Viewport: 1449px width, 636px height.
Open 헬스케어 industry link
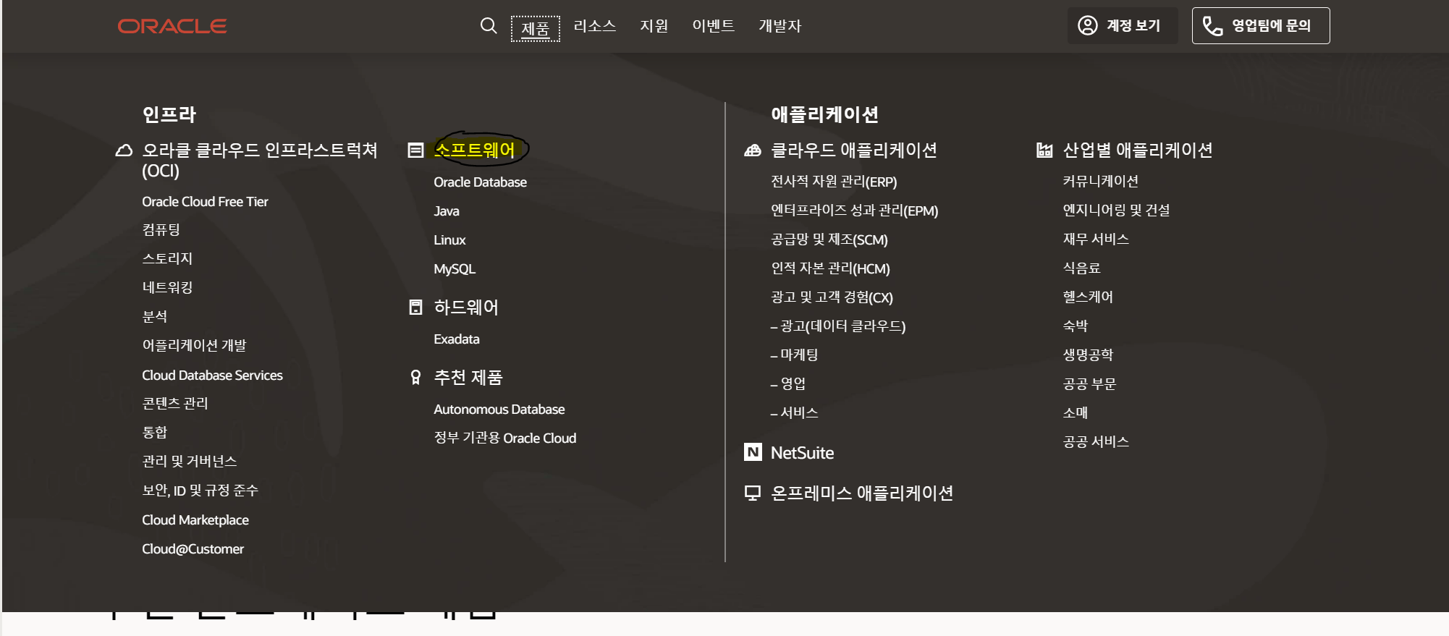[x=1088, y=297]
